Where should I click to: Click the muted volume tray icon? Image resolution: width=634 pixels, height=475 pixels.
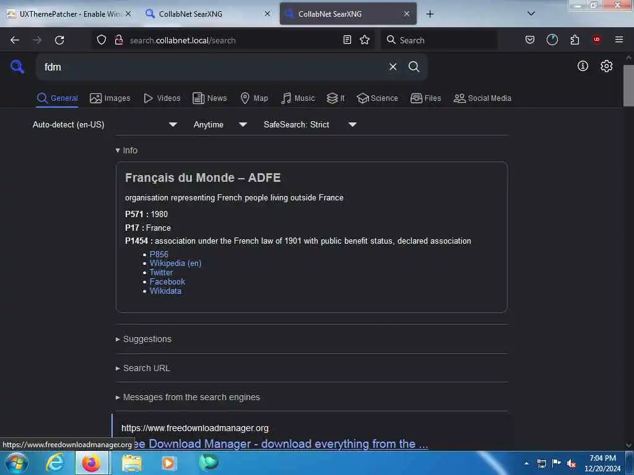pyautogui.click(x=571, y=464)
